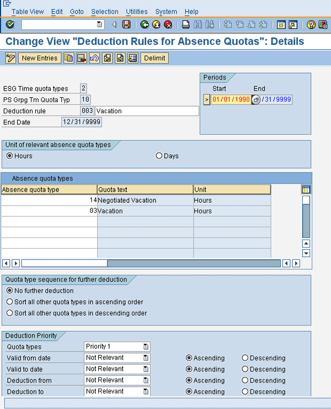This screenshot has width=331, height=409.
Task: Collapse the command field arrow
Action: (114, 24)
